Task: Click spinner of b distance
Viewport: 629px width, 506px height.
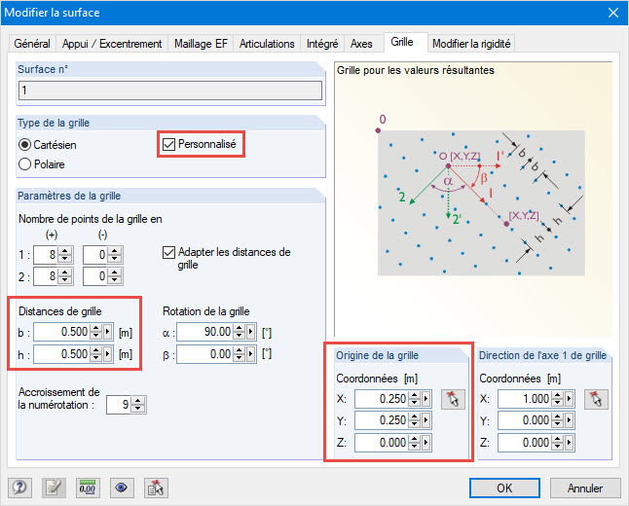Action: point(95,332)
